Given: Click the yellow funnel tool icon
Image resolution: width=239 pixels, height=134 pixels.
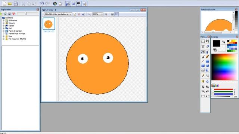Looking at the screenshot, I should tap(203, 82).
